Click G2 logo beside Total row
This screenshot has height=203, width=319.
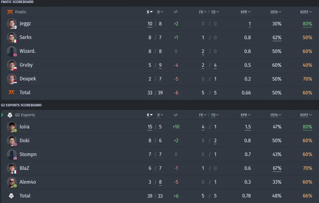tap(11, 196)
